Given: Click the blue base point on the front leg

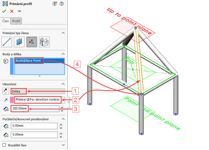Looking at the screenshot, I should pyautogui.click(x=141, y=94).
